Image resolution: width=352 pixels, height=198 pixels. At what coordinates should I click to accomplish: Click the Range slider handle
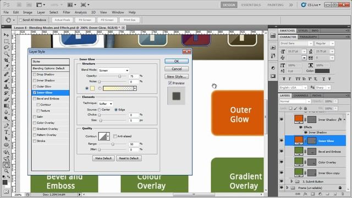tap(113, 144)
